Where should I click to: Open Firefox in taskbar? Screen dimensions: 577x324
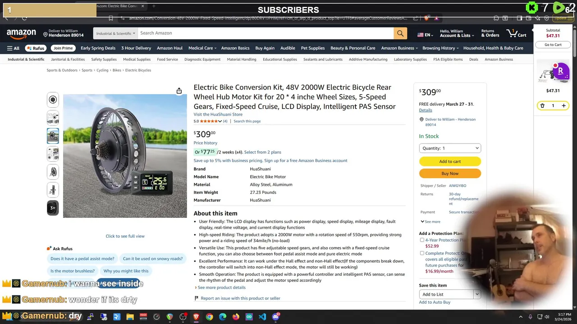pyautogui.click(x=236, y=317)
